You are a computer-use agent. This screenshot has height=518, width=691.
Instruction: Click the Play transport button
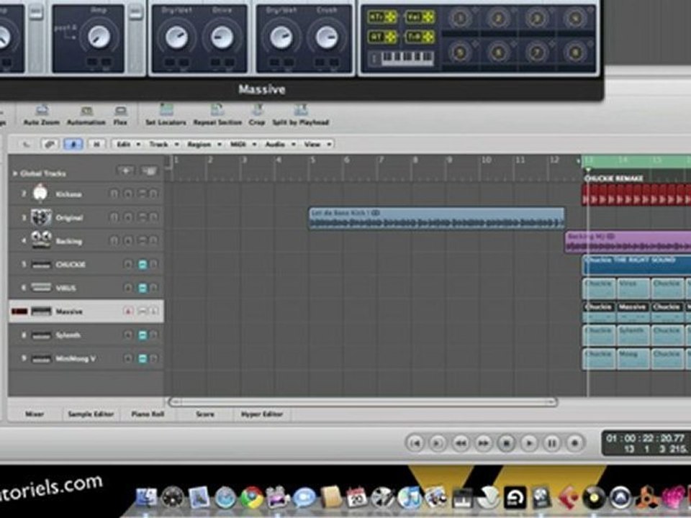point(529,443)
